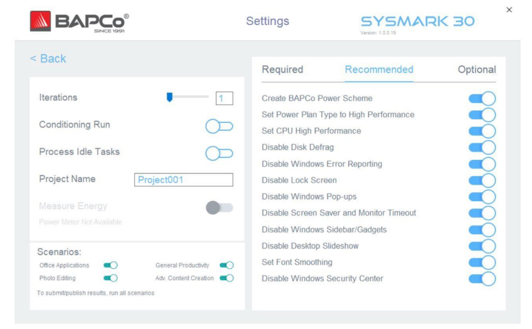Open the Recommended tab
The width and height of the screenshot is (532, 329).
click(378, 70)
